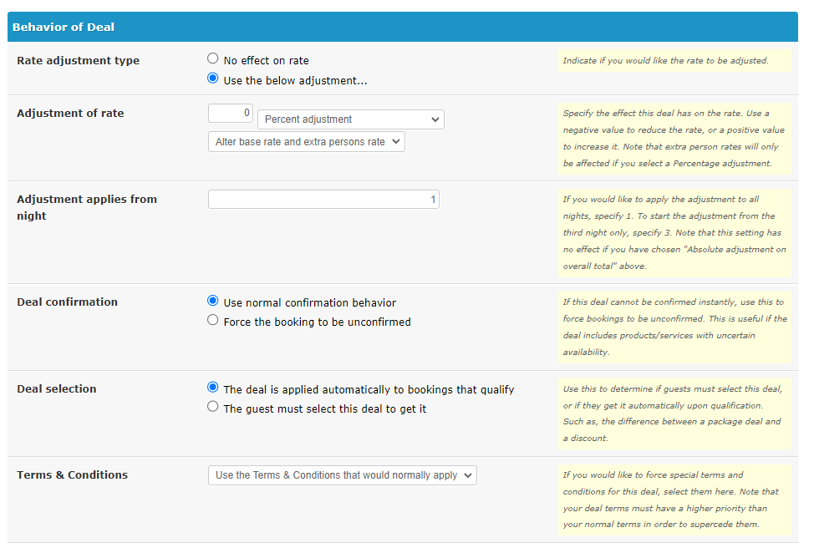The height and width of the screenshot is (553, 814).
Task: Click the 'Adjustment applies from night' input field
Action: pyautogui.click(x=323, y=199)
